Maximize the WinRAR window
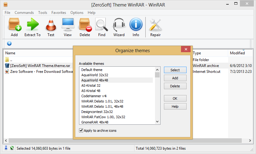 tap(236, 4)
